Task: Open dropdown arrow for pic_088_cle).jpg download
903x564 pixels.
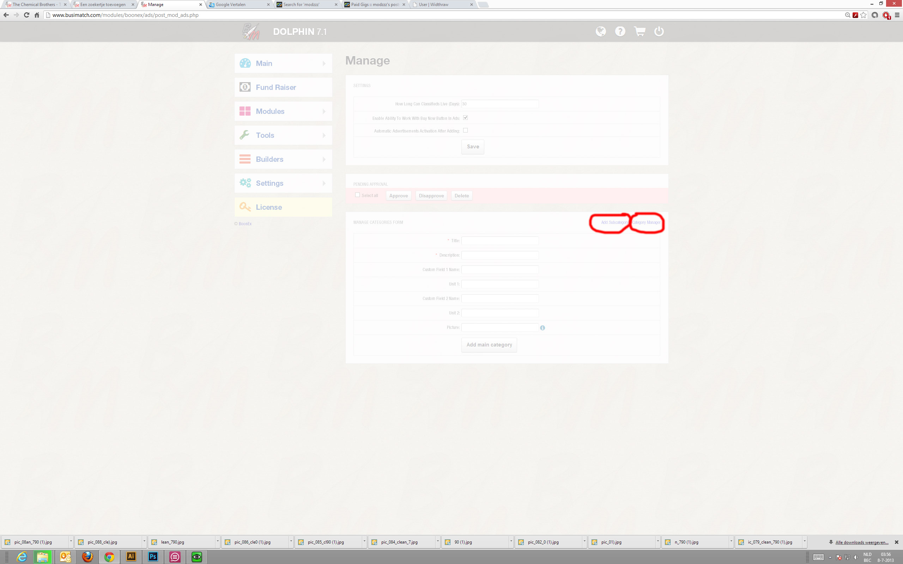Action: point(144,541)
